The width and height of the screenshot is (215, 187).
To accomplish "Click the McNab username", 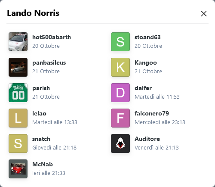I will (x=43, y=164).
